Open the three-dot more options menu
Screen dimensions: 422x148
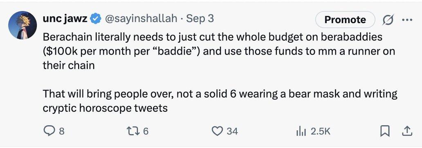click(x=406, y=20)
